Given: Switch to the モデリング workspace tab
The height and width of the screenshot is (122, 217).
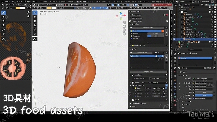Looking at the screenshot, I should (53, 2).
